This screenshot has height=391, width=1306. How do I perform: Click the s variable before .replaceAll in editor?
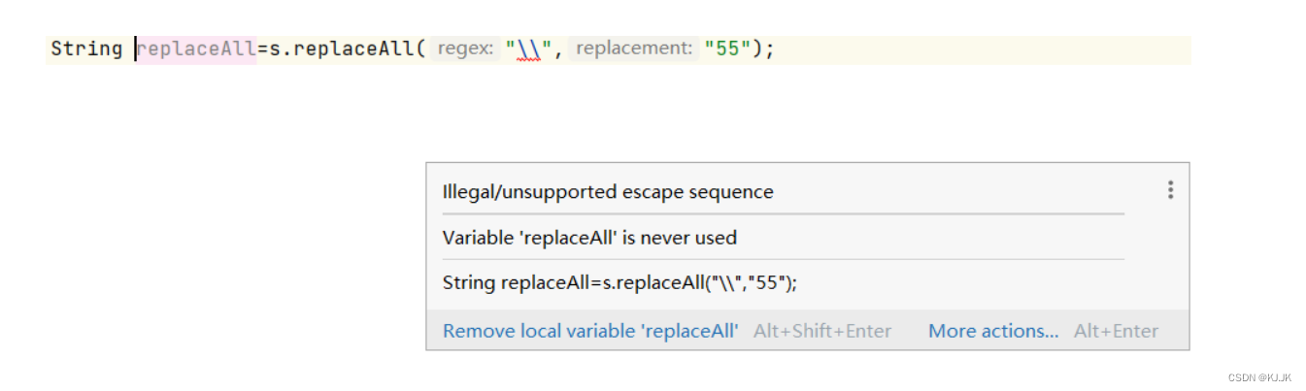pyautogui.click(x=274, y=49)
